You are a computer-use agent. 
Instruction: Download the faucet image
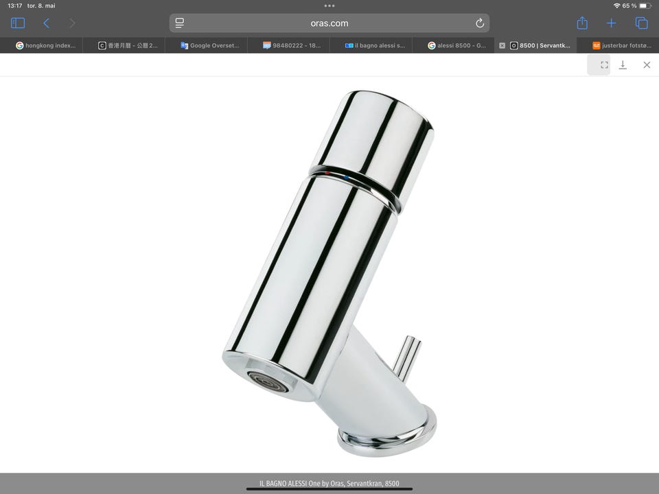(623, 64)
